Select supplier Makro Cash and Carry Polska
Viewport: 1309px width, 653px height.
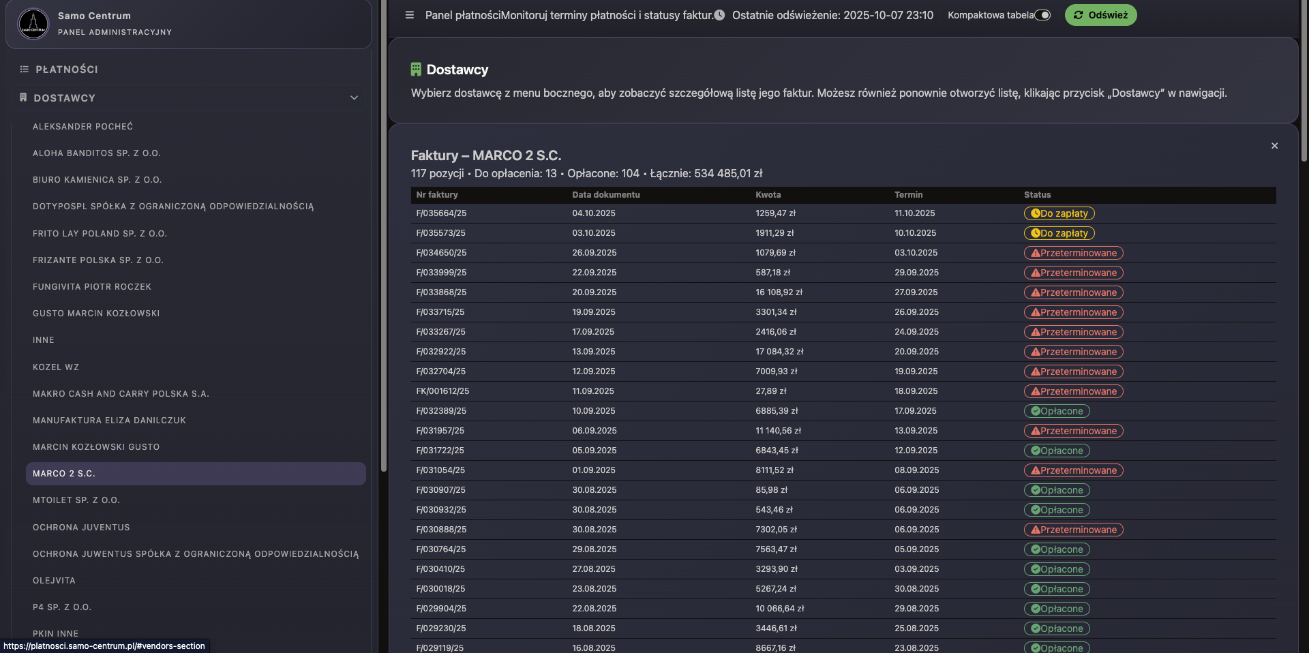click(x=121, y=394)
